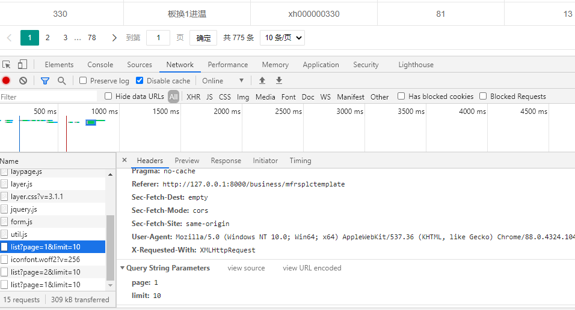This screenshot has height=310, width=575.
Task: Click file icon beside list?page=2&limit=10
Action: pos(4,272)
